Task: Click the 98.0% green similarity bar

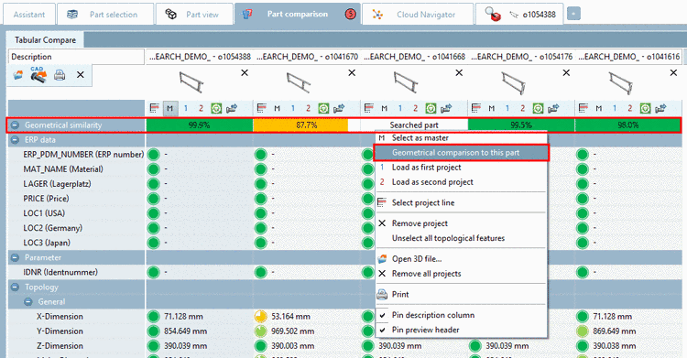Action: pos(627,125)
